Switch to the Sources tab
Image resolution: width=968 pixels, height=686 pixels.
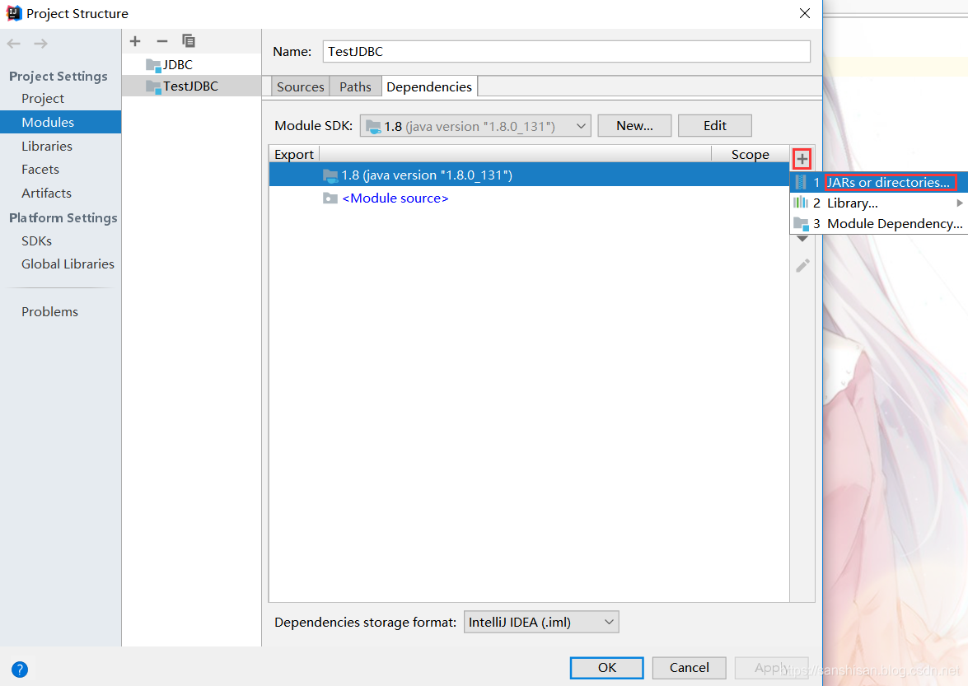tap(301, 87)
